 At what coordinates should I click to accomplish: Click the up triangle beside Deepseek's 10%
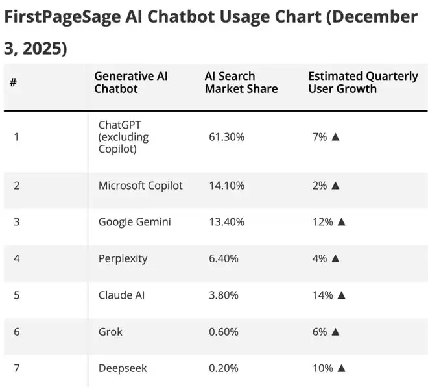pyautogui.click(x=341, y=368)
